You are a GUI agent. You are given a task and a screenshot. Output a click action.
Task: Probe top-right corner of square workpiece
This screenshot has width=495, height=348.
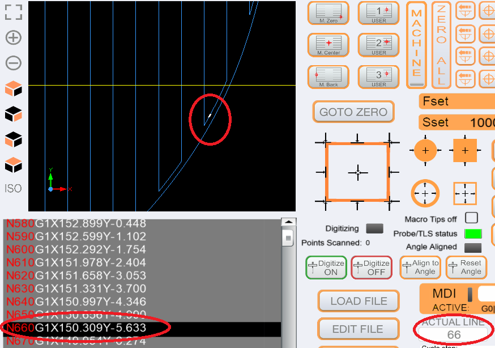tap(390, 142)
